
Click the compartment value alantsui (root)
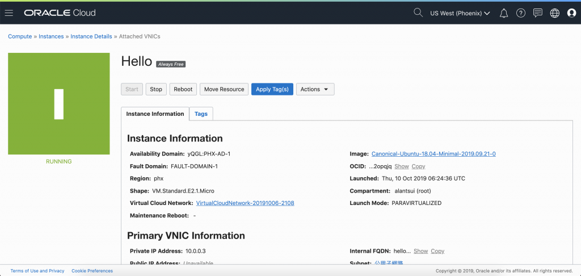(413, 191)
